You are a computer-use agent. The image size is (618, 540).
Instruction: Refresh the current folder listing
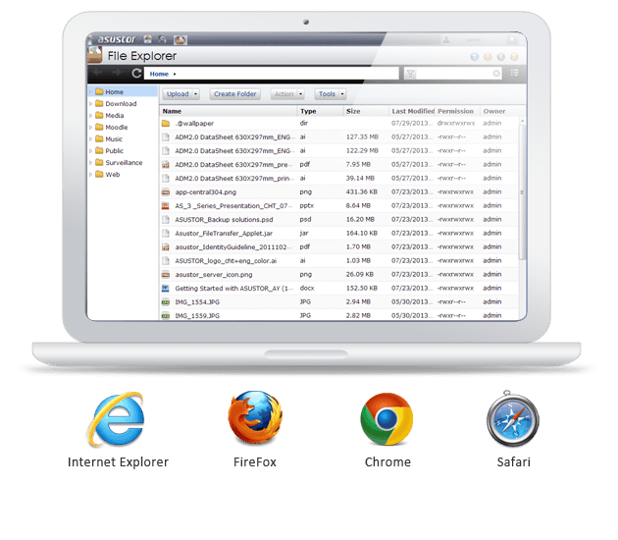point(136,73)
